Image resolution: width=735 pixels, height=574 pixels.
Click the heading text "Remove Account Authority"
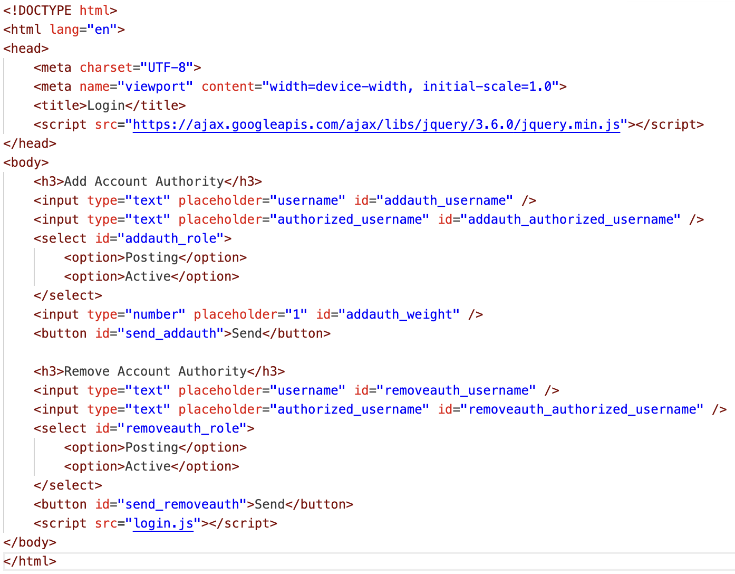156,371
